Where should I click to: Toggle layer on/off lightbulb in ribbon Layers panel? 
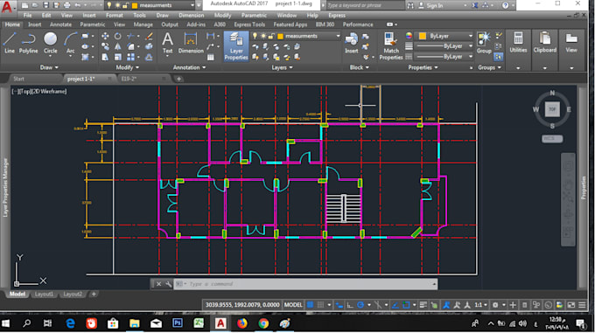click(x=255, y=36)
